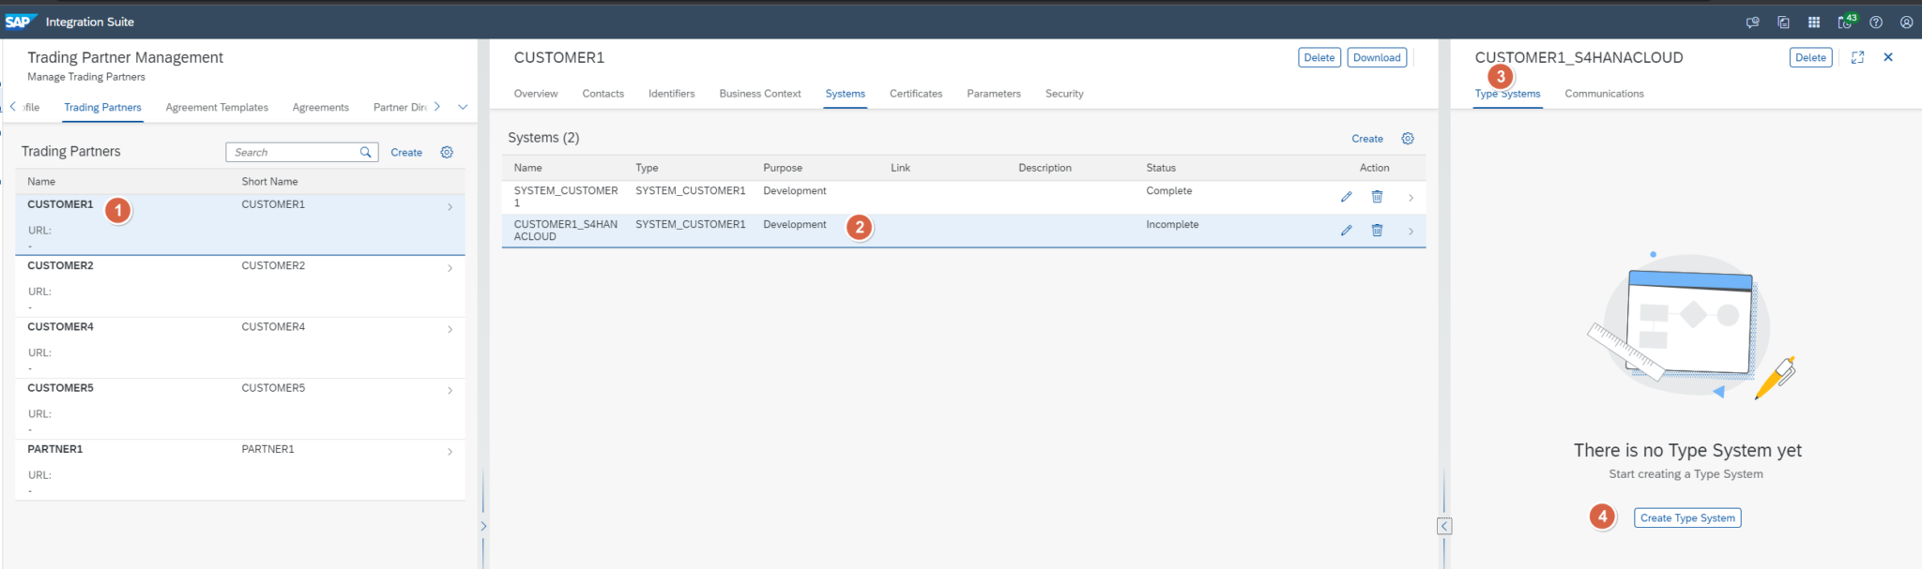Click the Complete status cell
The image size is (1922, 569).
(1168, 191)
